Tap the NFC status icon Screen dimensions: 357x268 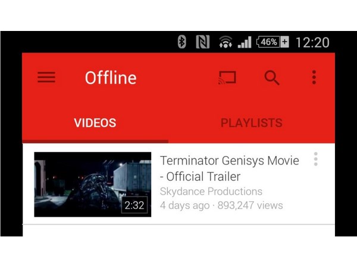203,42
